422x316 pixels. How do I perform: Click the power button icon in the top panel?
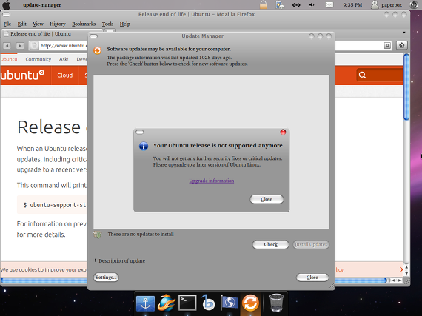(413, 4)
